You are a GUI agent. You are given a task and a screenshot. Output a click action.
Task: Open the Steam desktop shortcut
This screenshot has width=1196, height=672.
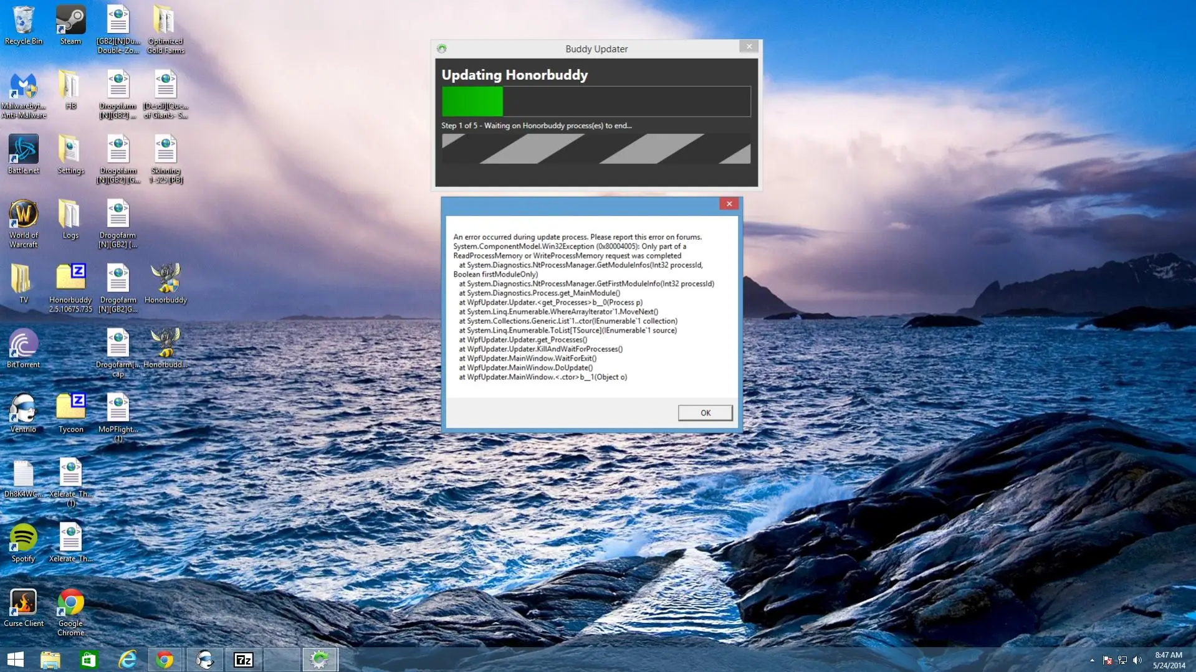(x=70, y=25)
